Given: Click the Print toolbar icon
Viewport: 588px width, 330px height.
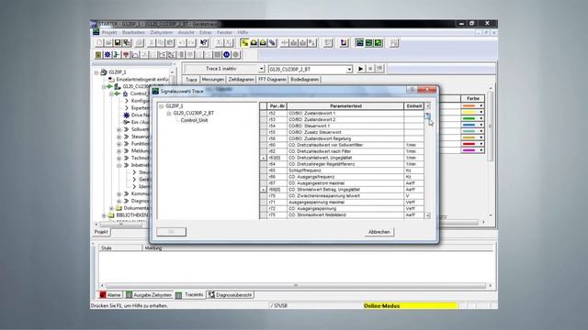Looking at the screenshot, I should tap(140, 43).
